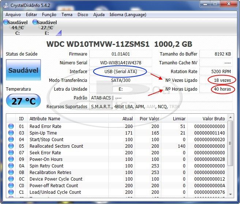
Task: Click the Limiar column header
Action: (175, 119)
